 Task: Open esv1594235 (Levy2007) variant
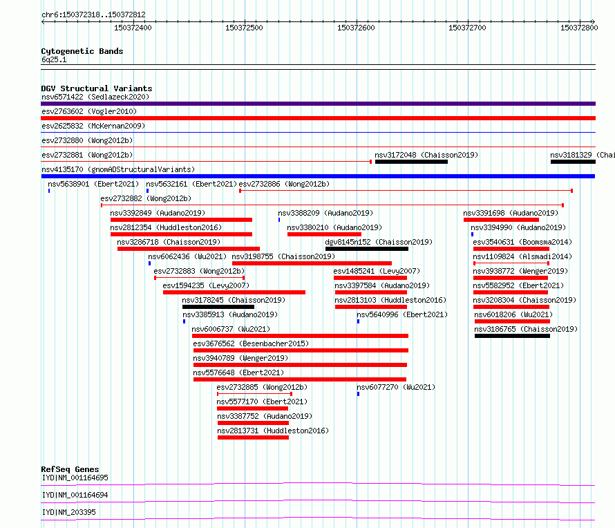tap(207, 285)
